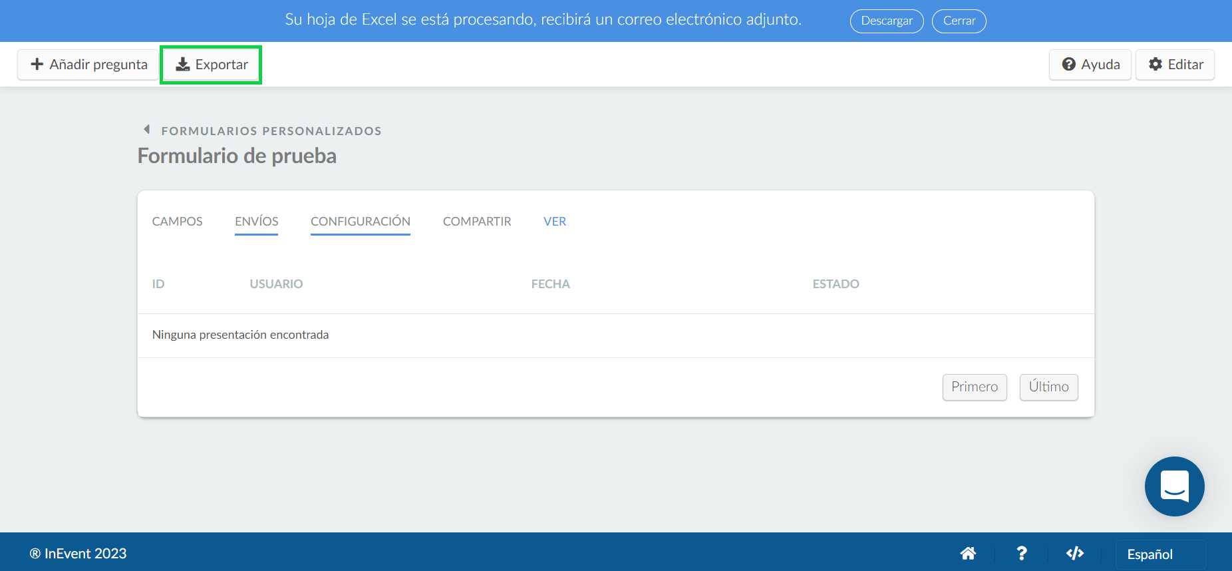
Task: Go back using Formularios Personalizados arrow
Action: (147, 130)
